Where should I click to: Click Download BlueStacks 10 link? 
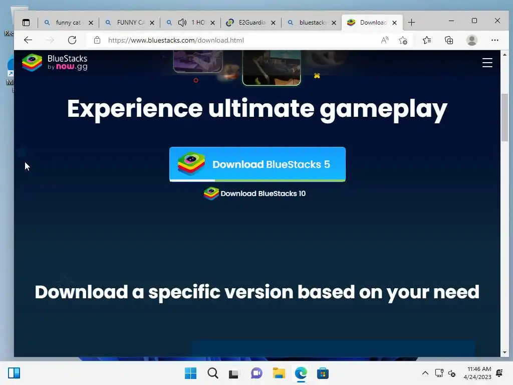254,194
